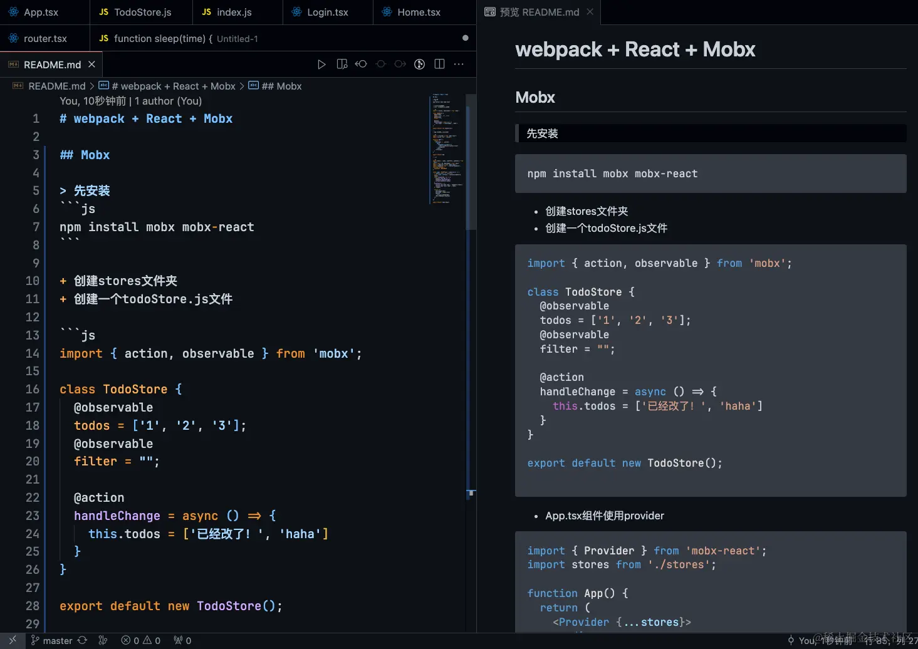Screen dimensions: 918x649
Task: Open the editor more actions ellipsis
Action: 459,64
